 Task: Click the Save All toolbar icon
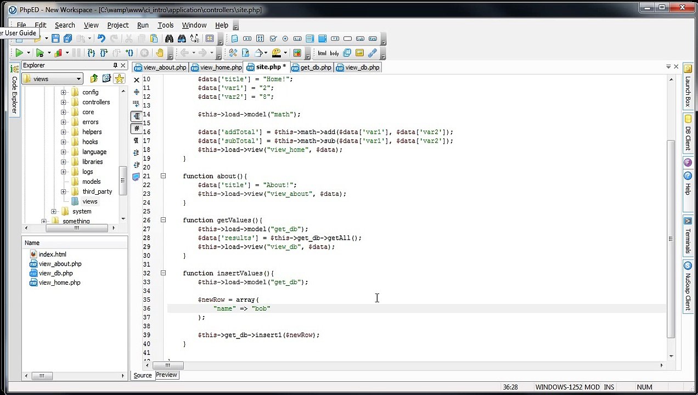(68, 38)
